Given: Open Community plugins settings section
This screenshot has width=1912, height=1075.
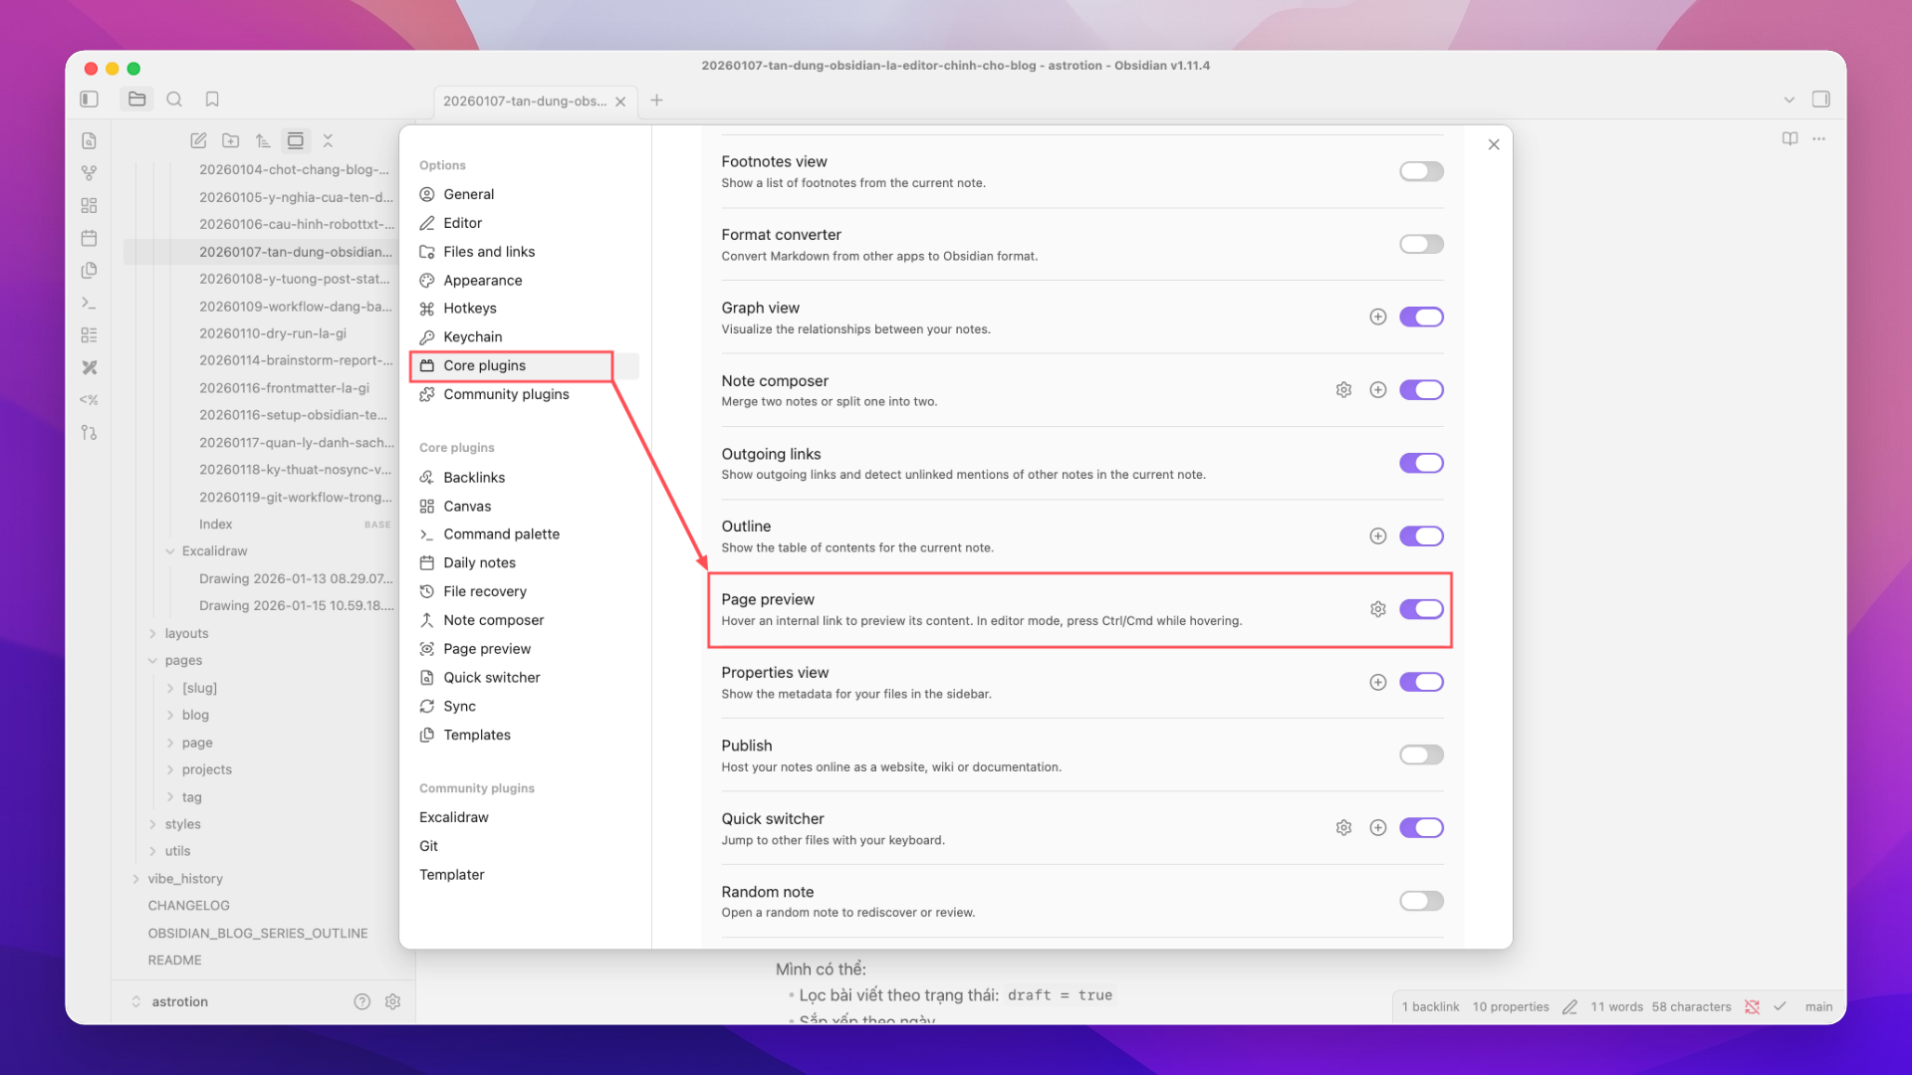Looking at the screenshot, I should pos(506,394).
